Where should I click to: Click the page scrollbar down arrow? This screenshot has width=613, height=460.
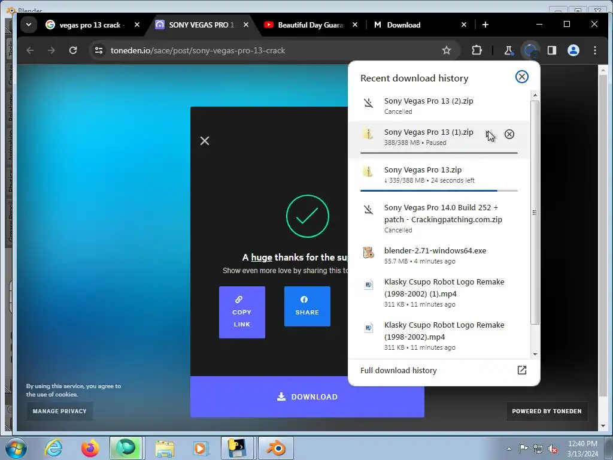pyautogui.click(x=603, y=426)
